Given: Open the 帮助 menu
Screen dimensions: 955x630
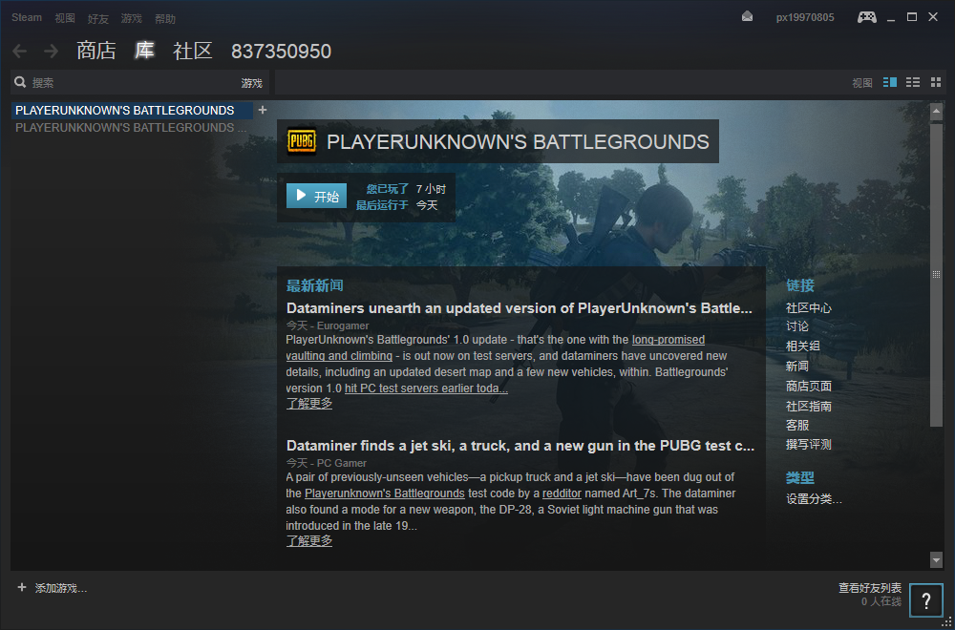Looking at the screenshot, I should pos(165,19).
